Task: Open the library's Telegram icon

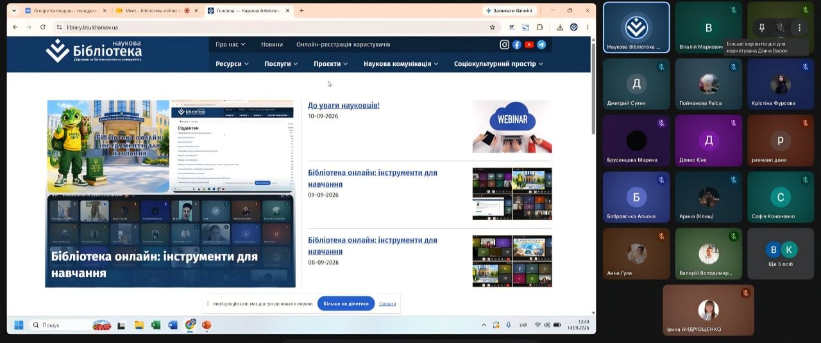Action: click(x=541, y=45)
